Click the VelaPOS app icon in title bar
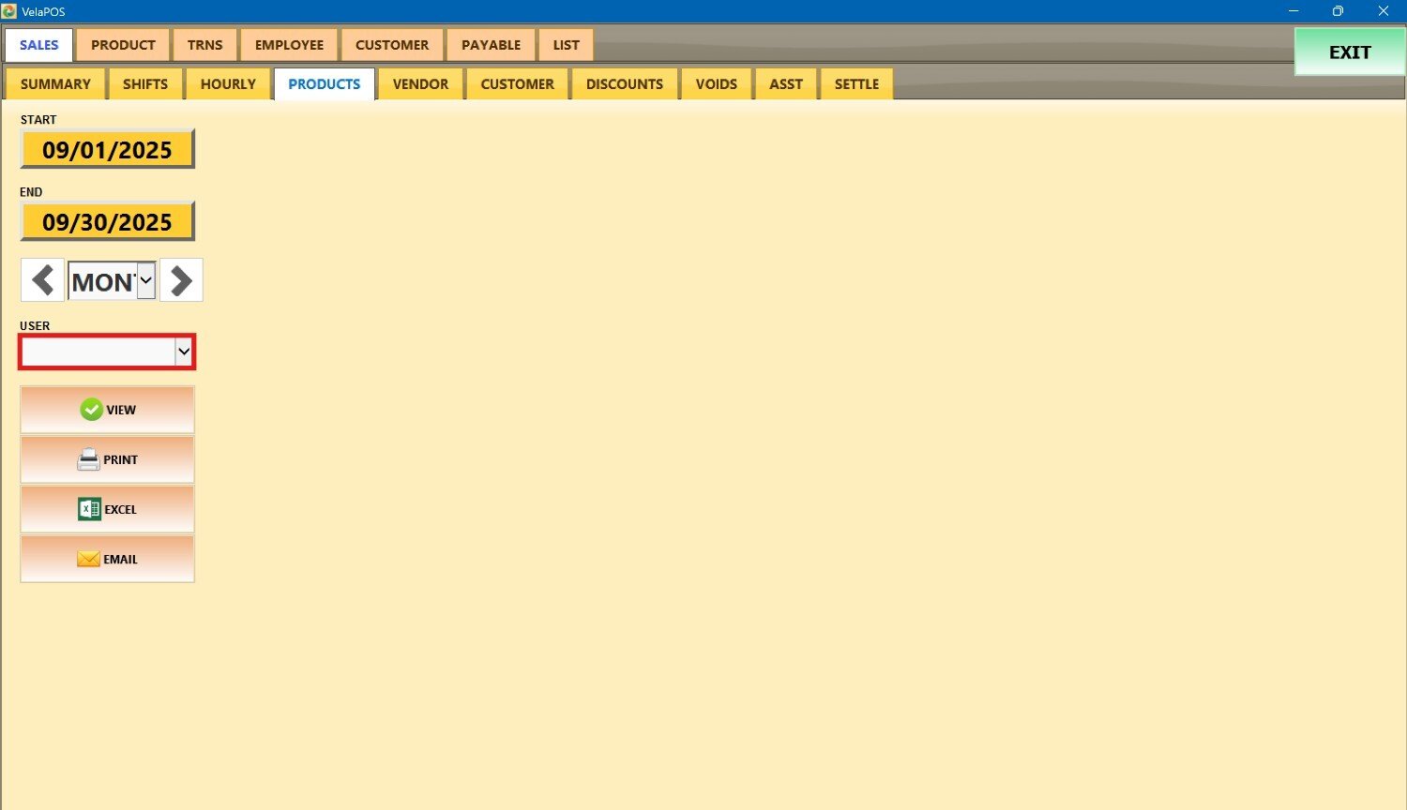Viewport: 1407px width, 810px height. [9, 11]
